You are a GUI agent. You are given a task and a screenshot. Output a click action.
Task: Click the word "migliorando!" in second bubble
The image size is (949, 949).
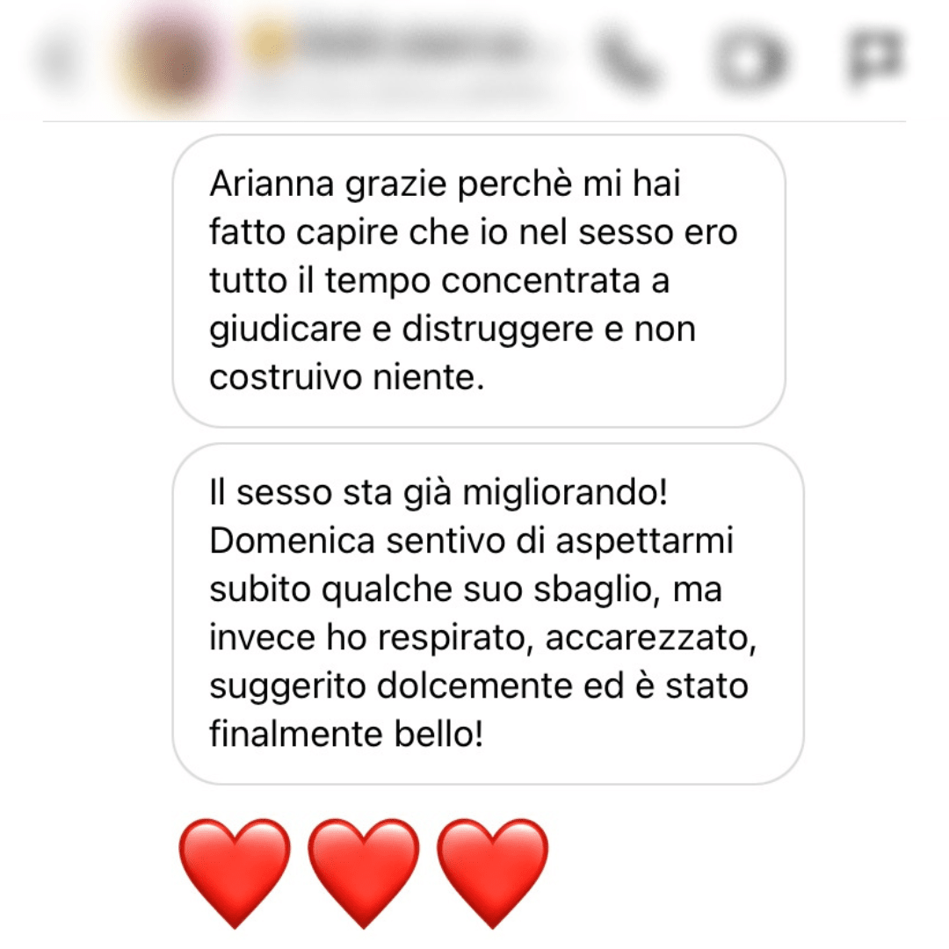[x=565, y=492]
